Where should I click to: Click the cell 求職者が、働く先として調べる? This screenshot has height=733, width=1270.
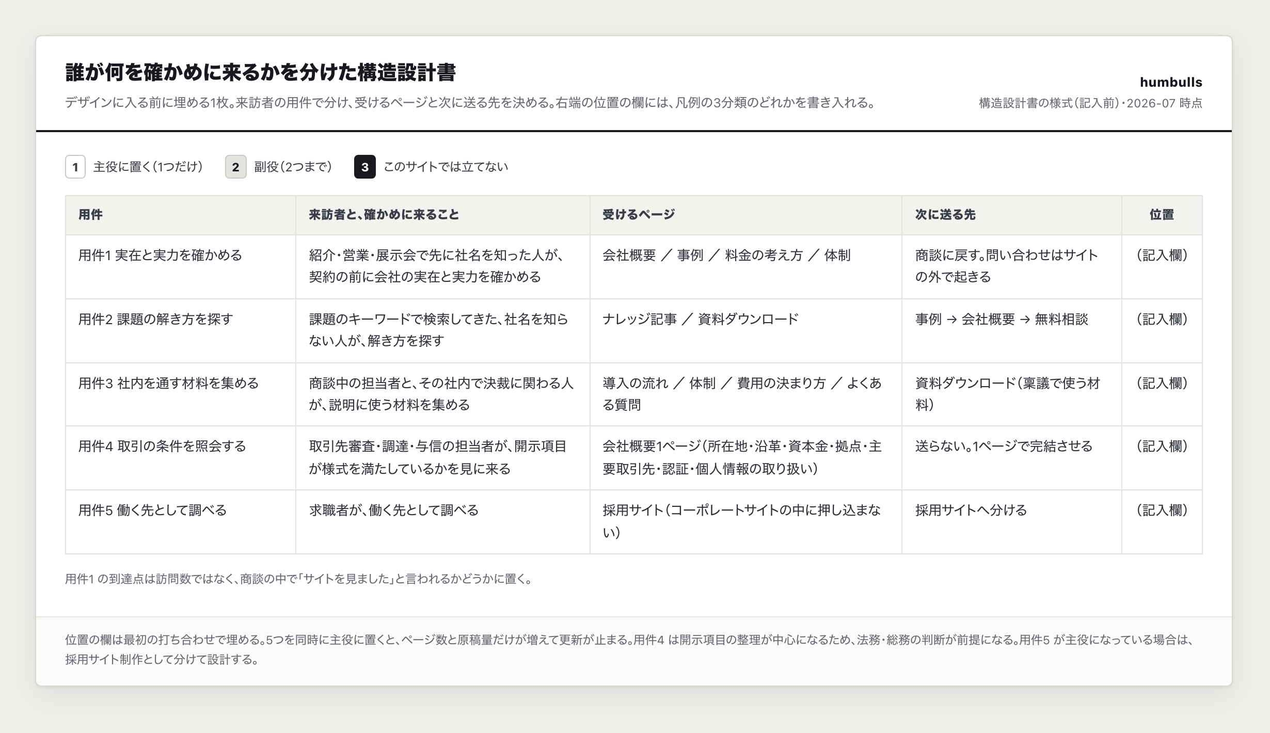pos(443,522)
